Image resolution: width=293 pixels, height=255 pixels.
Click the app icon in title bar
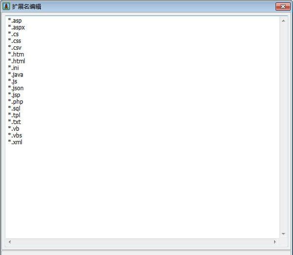tap(6, 6)
